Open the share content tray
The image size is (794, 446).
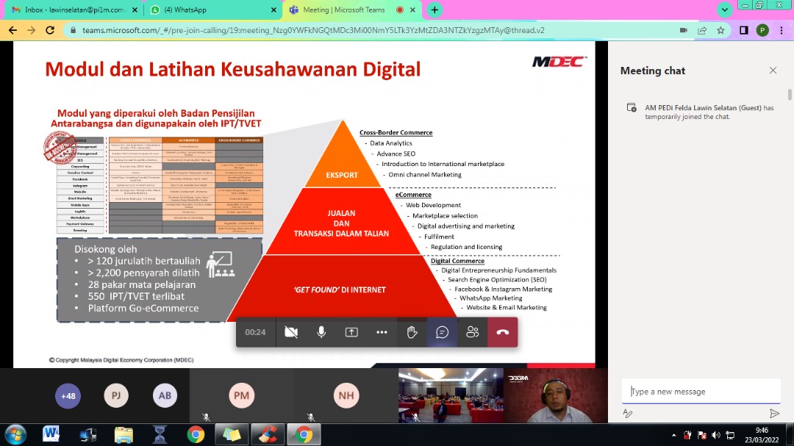pyautogui.click(x=351, y=332)
